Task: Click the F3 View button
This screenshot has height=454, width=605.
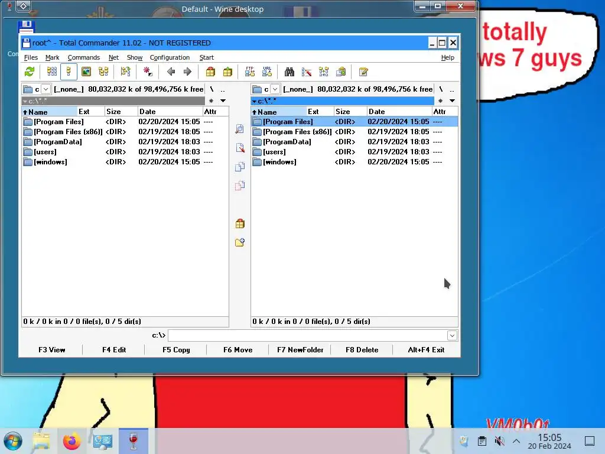Action: pos(52,350)
